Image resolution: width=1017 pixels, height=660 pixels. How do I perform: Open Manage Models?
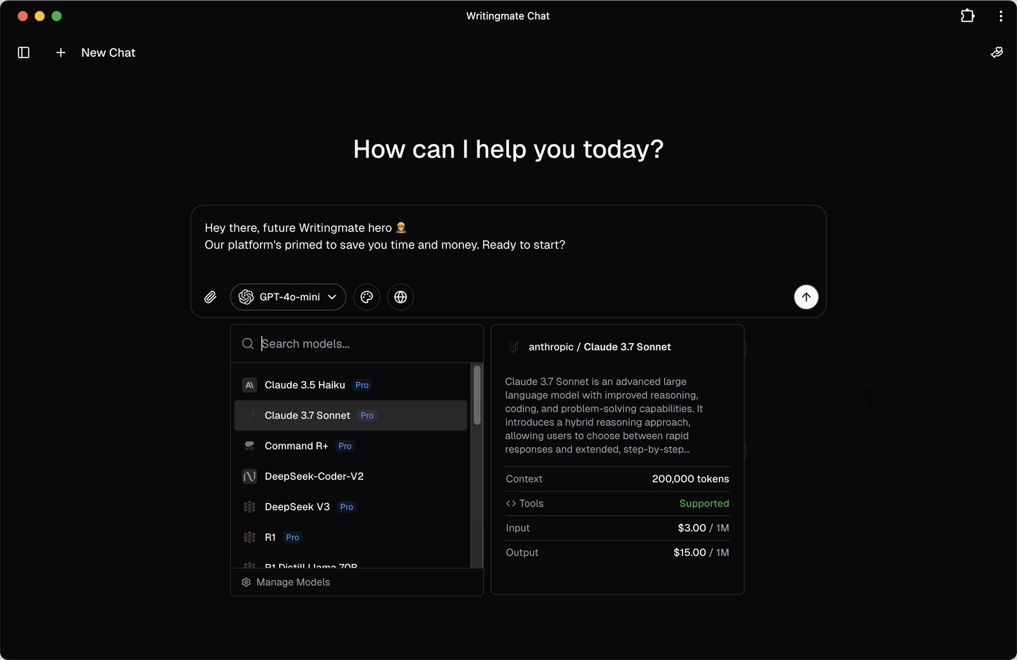click(x=293, y=582)
